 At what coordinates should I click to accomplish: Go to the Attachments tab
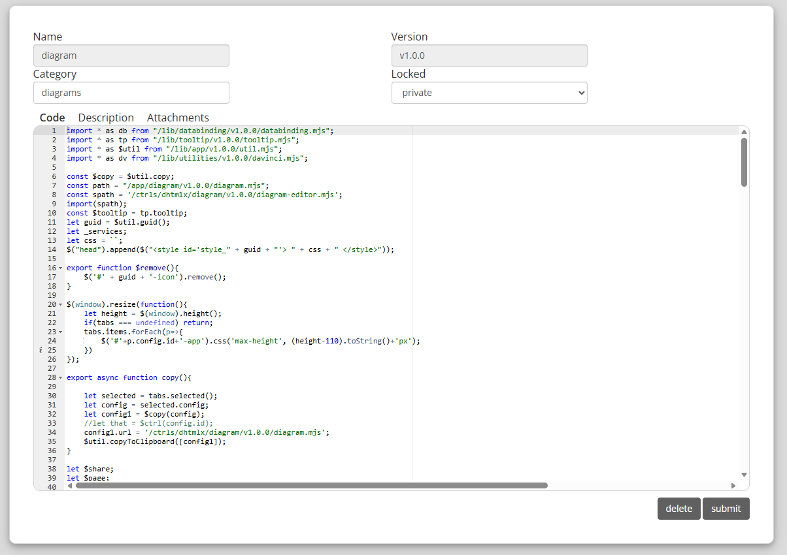(x=178, y=118)
